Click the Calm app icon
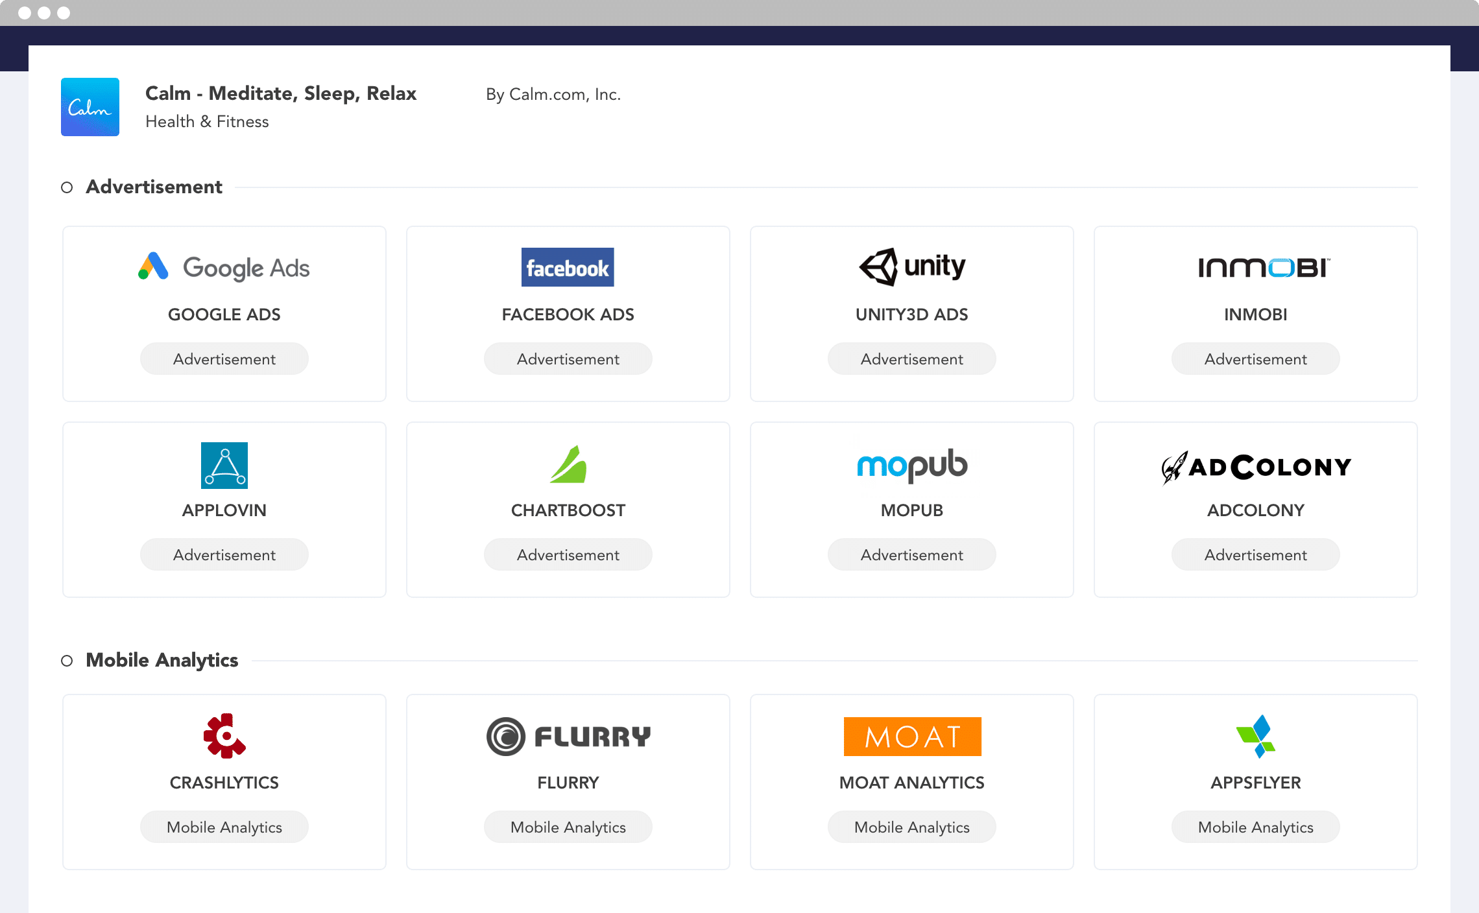The height and width of the screenshot is (913, 1479). pyautogui.click(x=90, y=107)
